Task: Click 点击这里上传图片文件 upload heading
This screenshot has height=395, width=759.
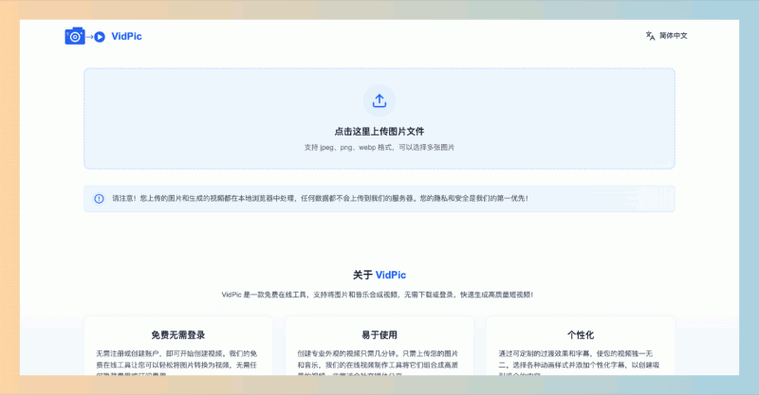Action: click(x=379, y=132)
